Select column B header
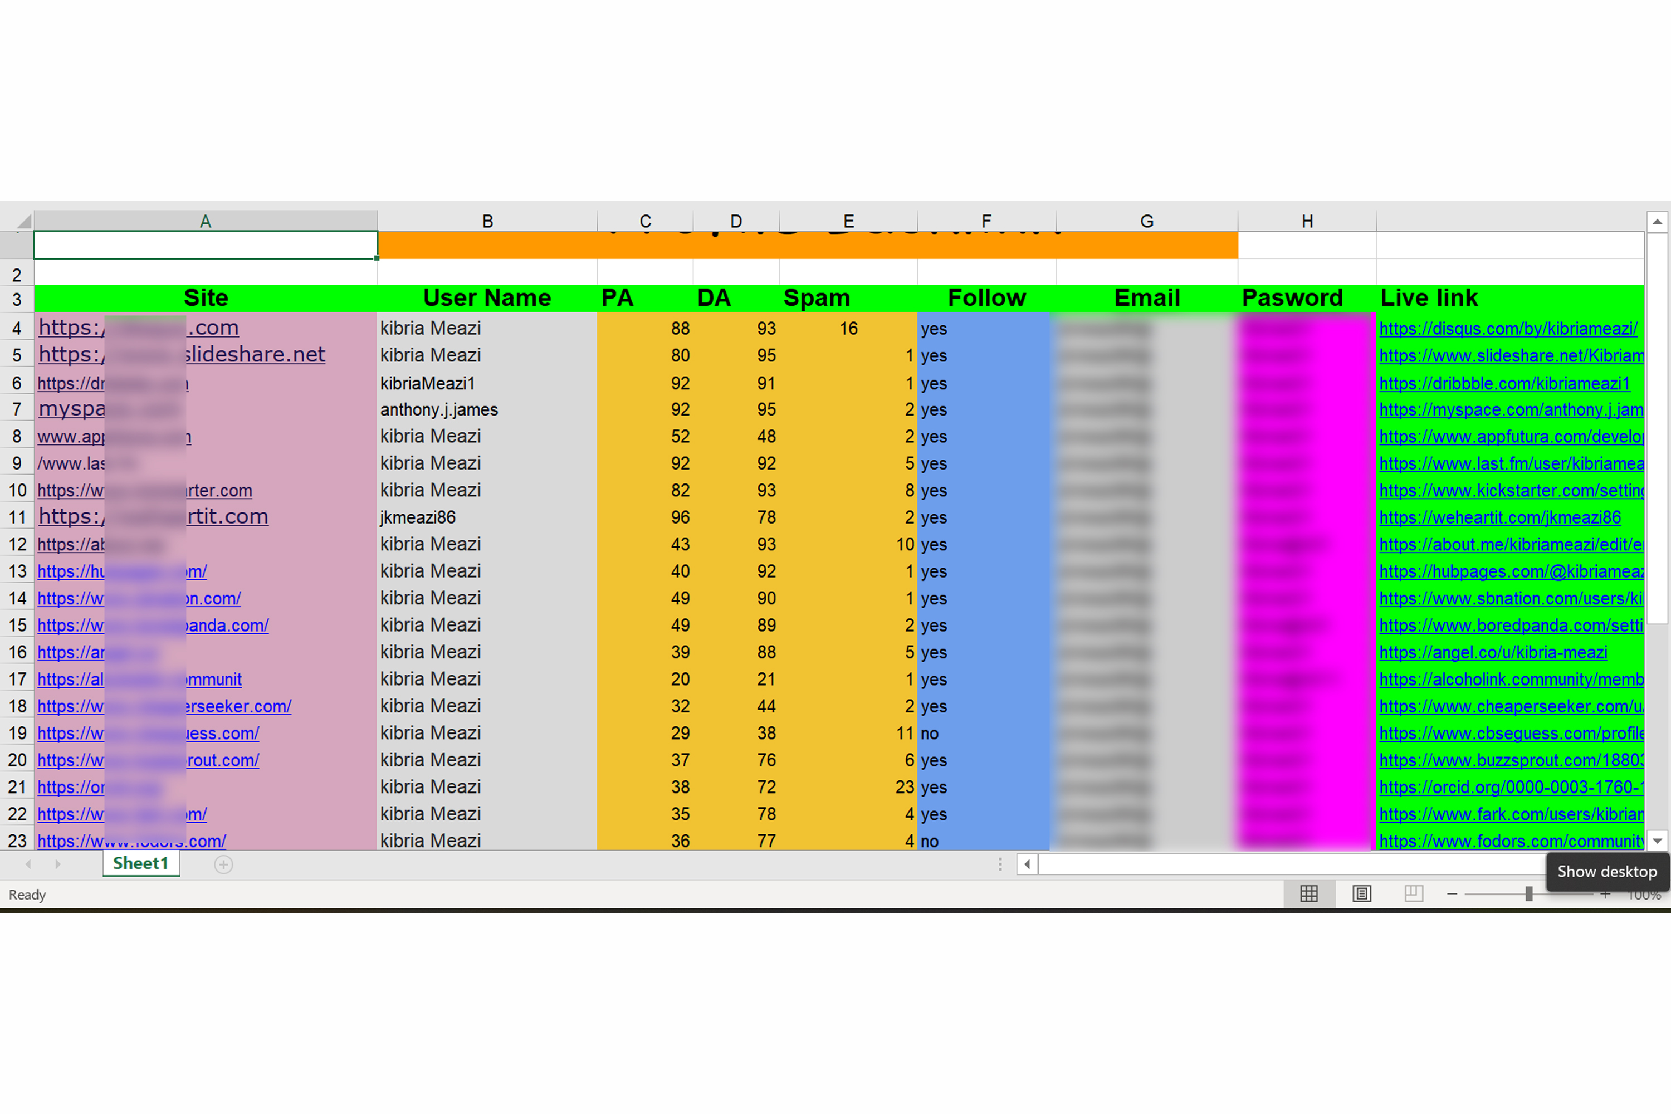Screen dimensions: 1671x1114 [487, 221]
